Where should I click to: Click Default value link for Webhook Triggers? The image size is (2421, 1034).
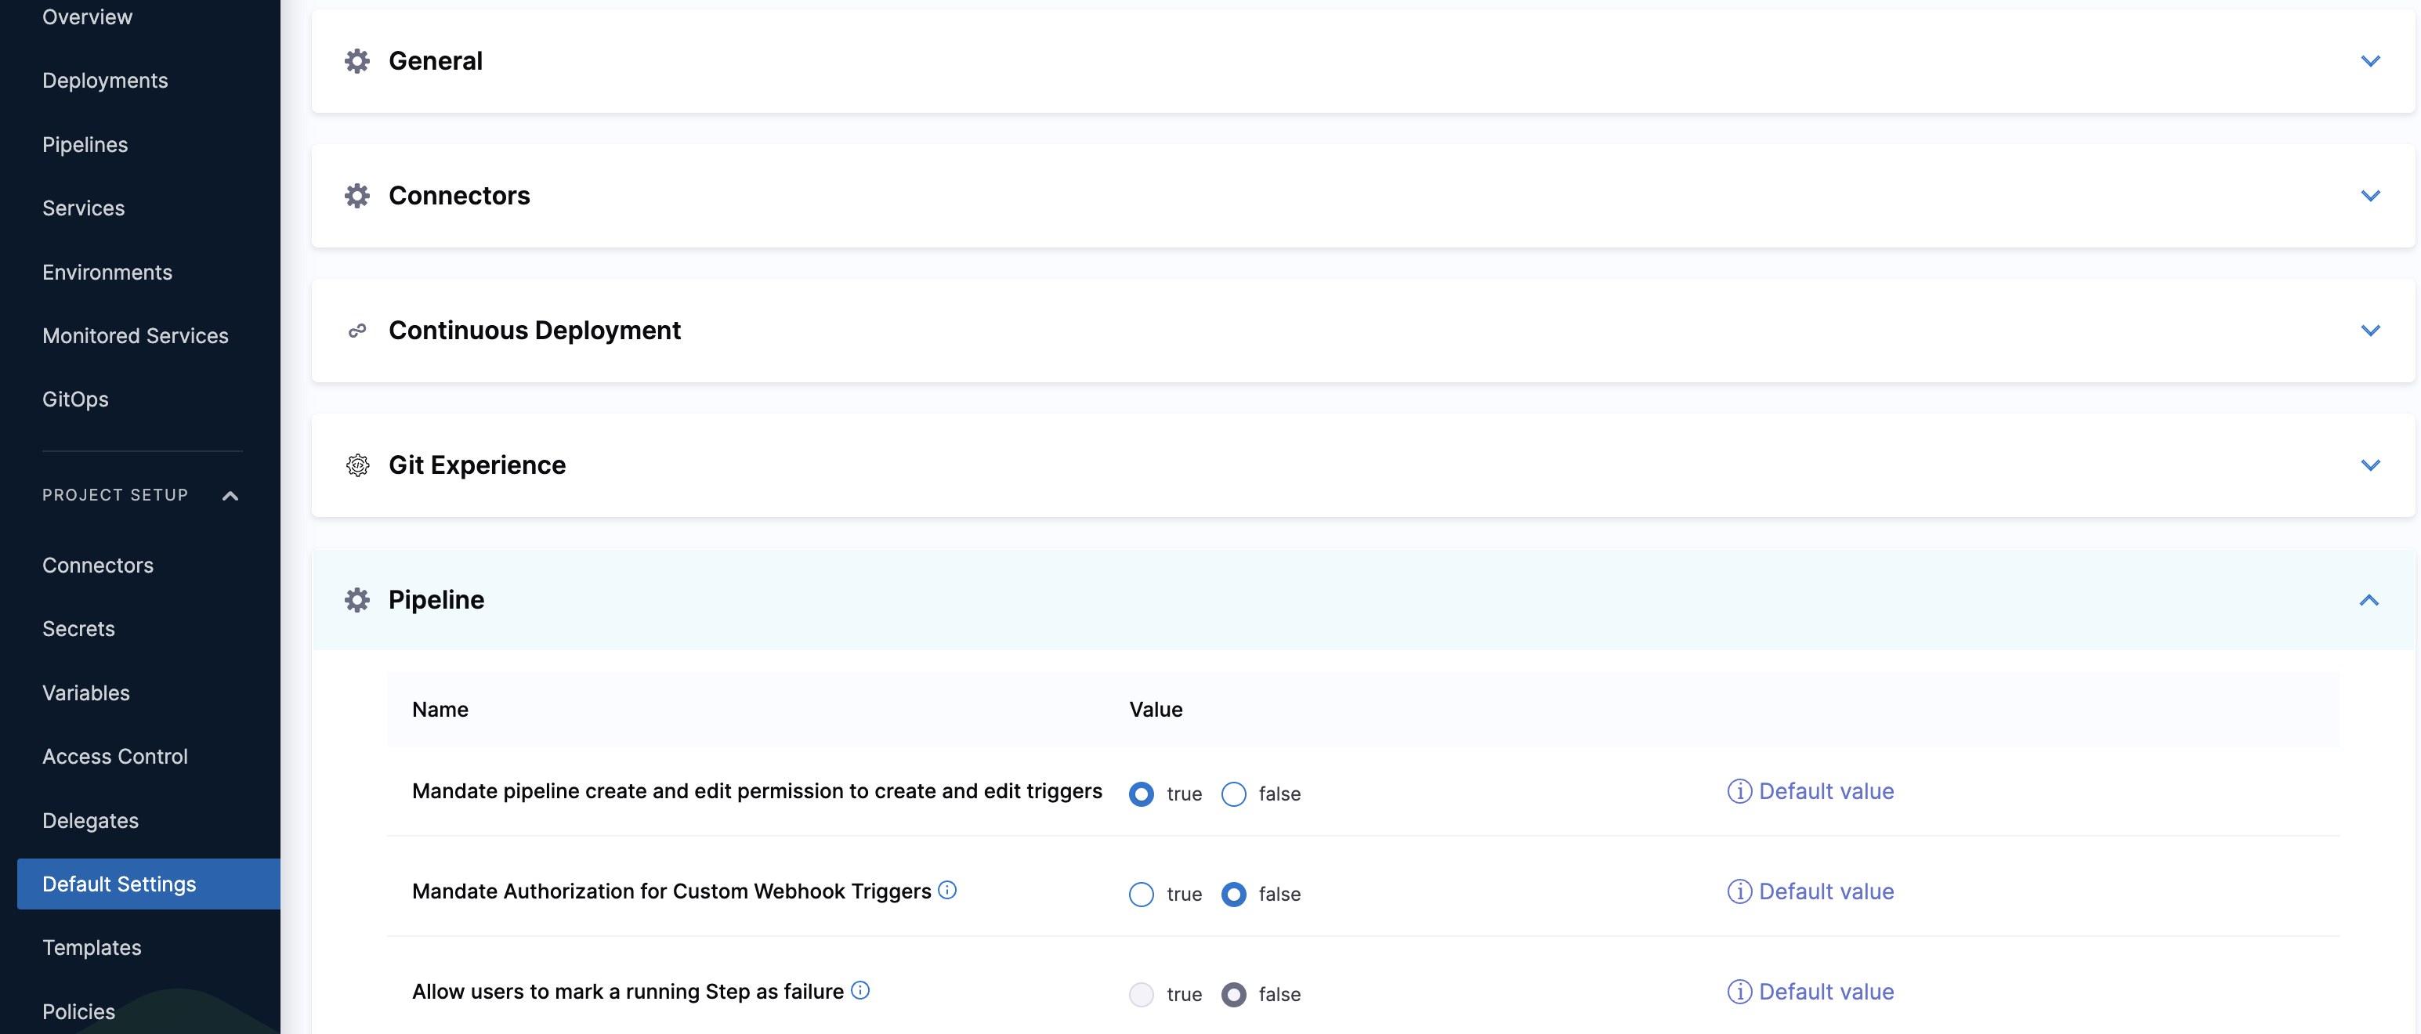tap(1825, 891)
